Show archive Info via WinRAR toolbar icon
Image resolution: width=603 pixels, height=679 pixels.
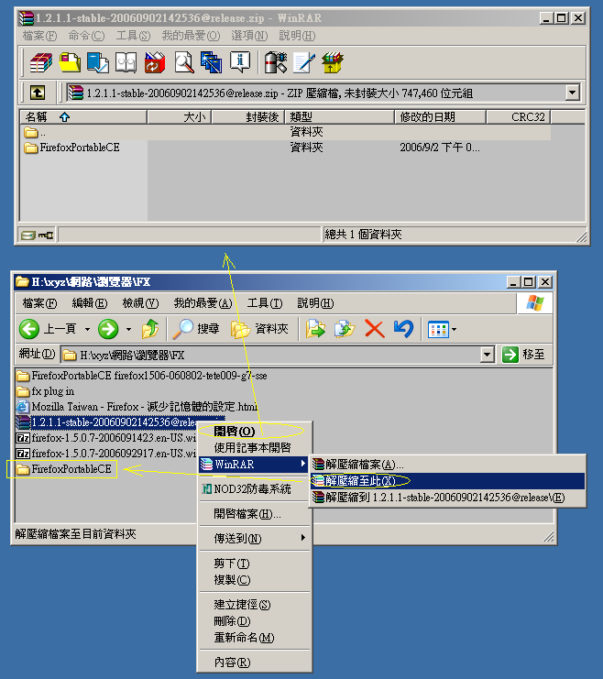240,62
